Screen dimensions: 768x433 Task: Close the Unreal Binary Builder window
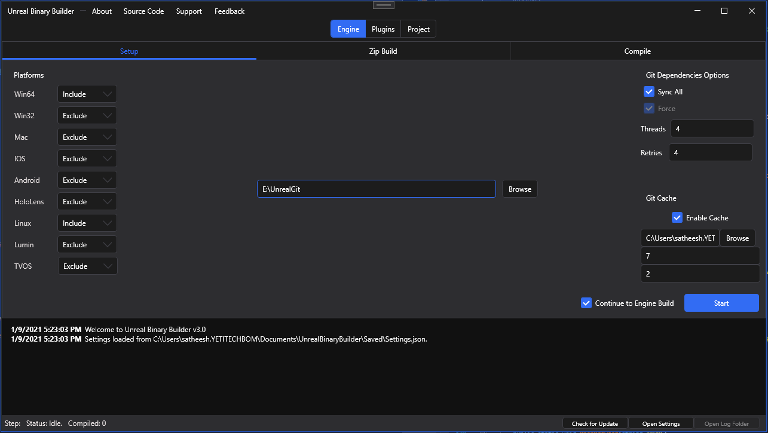(752, 11)
